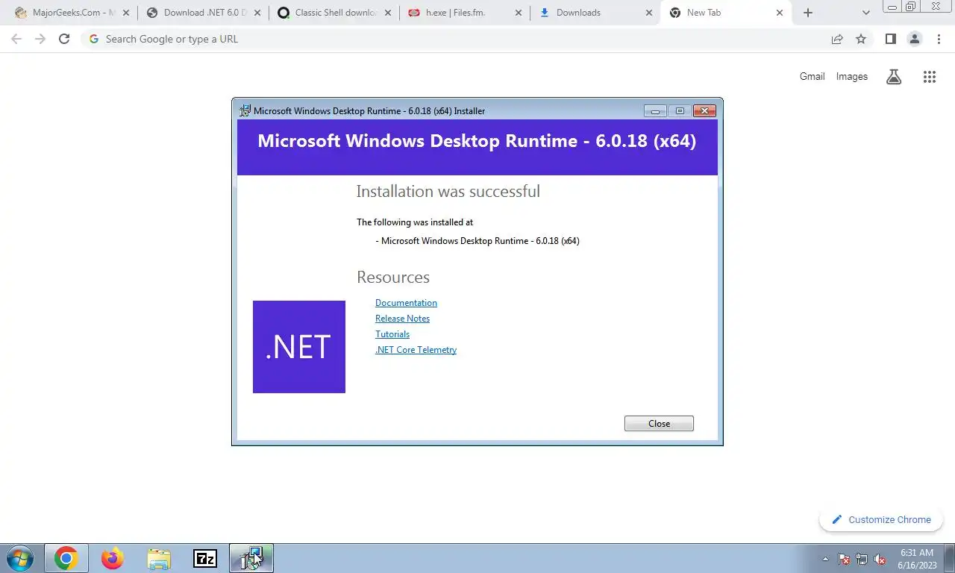This screenshot has height=573, width=955.
Task: Reload the current page
Action: tap(64, 39)
